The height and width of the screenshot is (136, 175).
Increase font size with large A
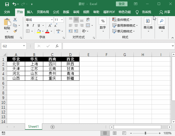tap(50, 25)
